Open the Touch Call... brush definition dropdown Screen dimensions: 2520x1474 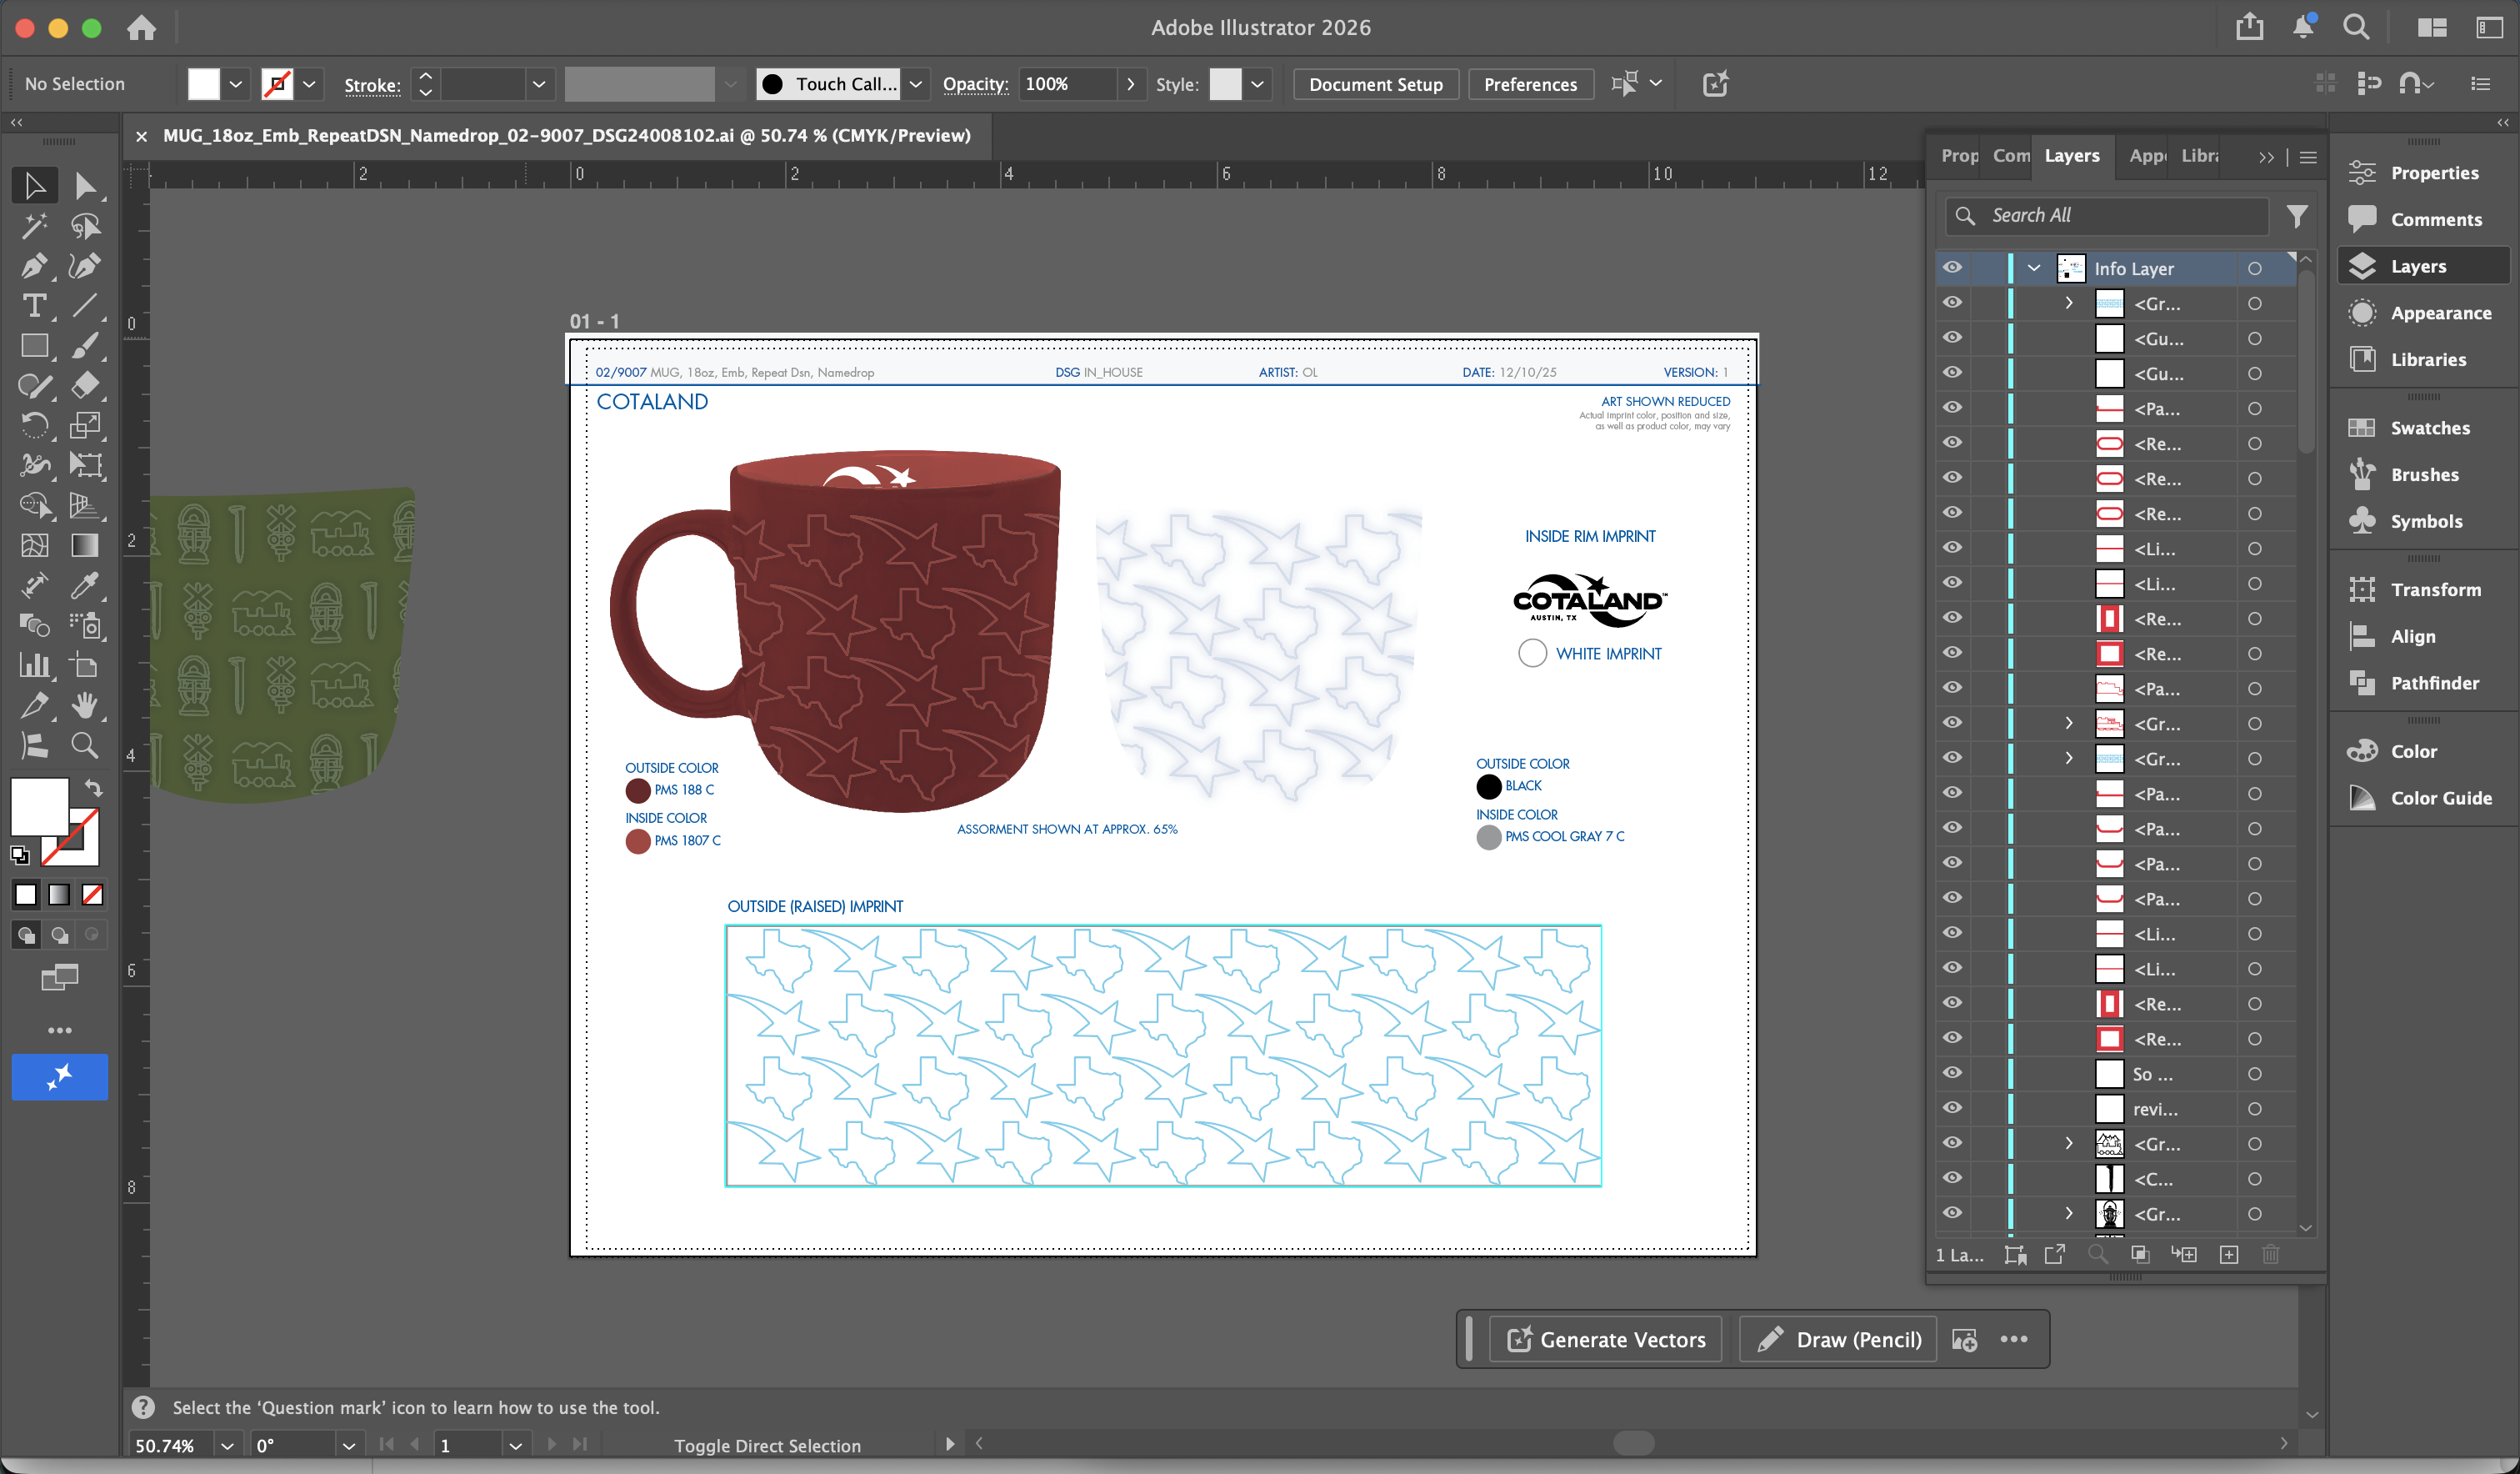915,84
